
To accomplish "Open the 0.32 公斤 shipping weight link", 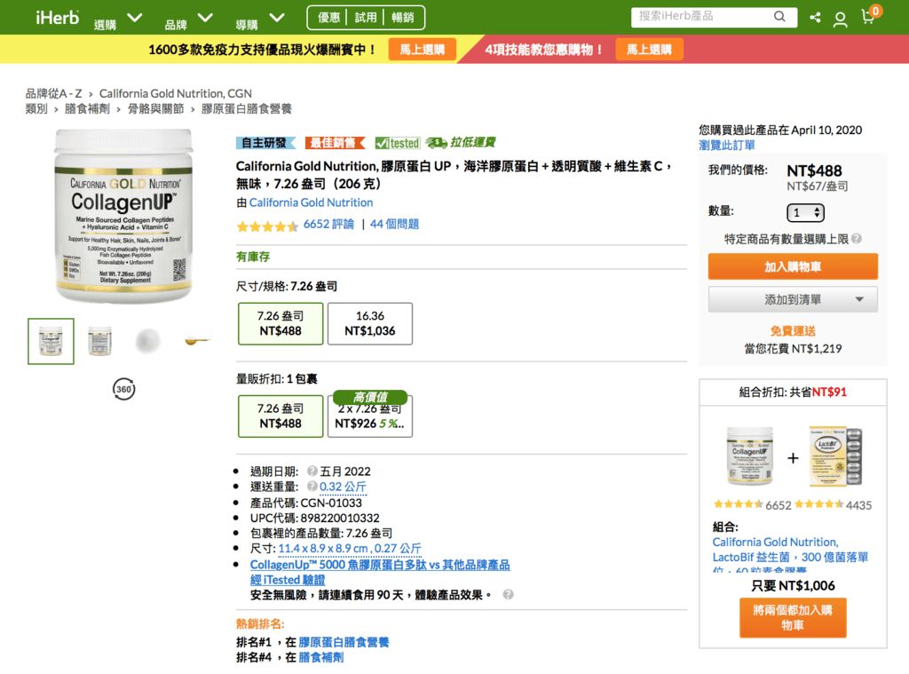I will pos(344,487).
